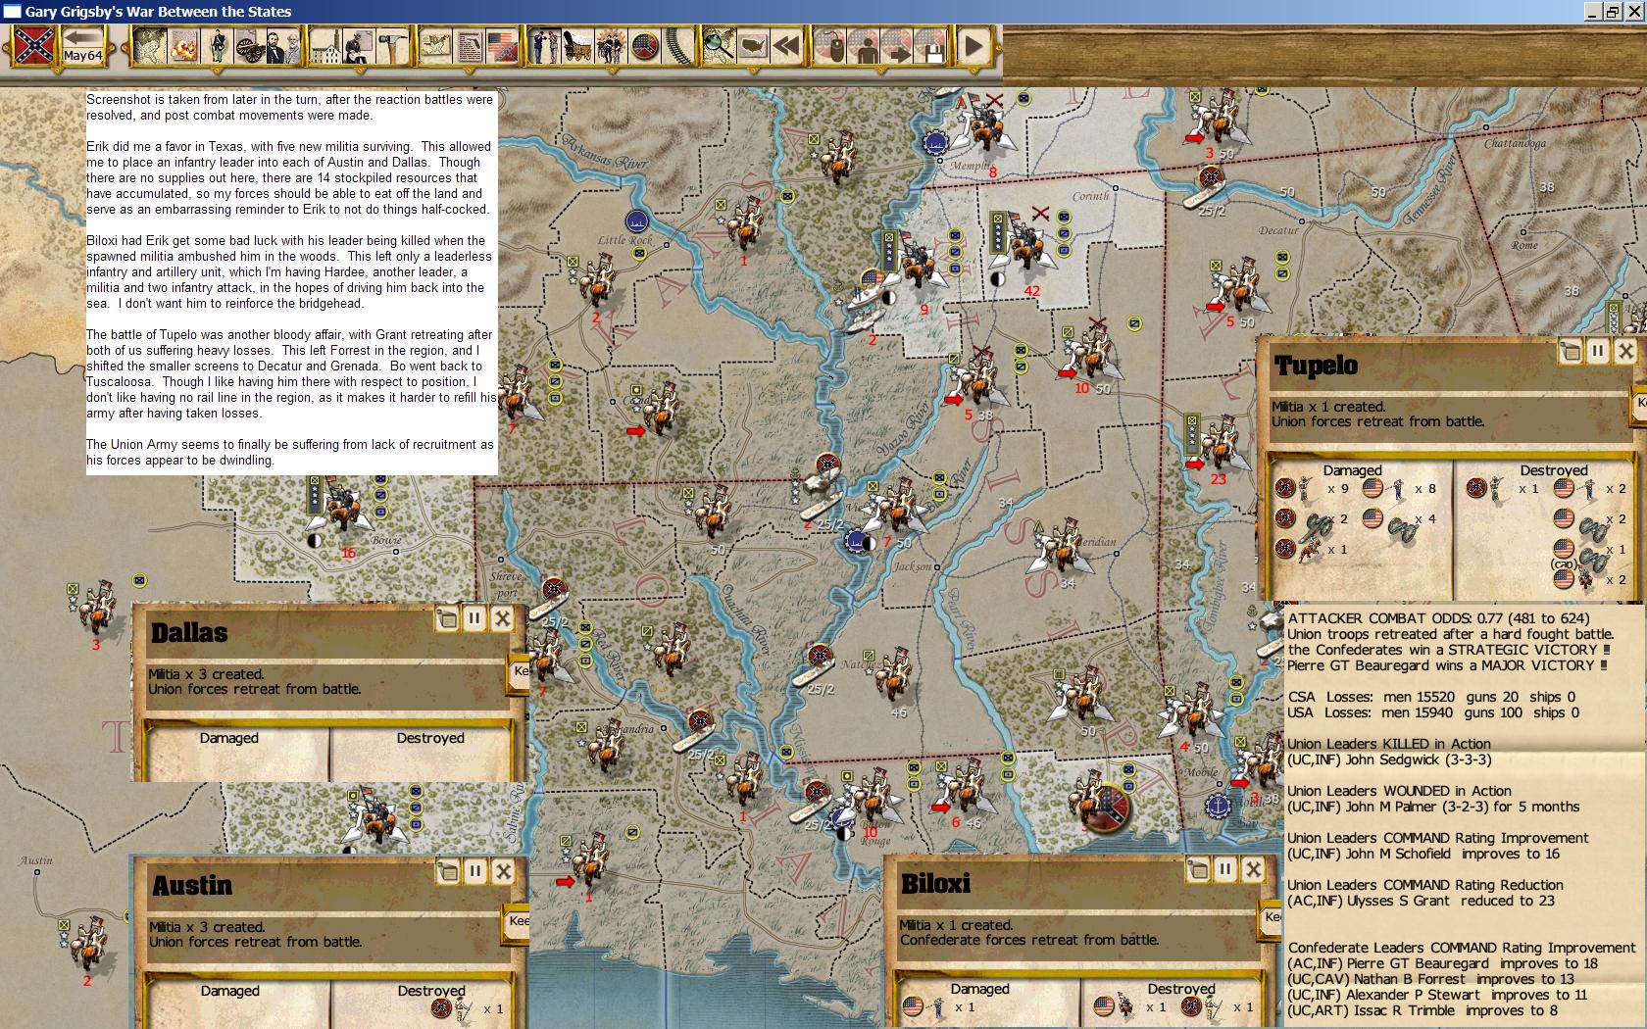This screenshot has width=1647, height=1029.
Task: Click 'Ulysses S Grant reduced to 23' line
Action: (x=1421, y=901)
